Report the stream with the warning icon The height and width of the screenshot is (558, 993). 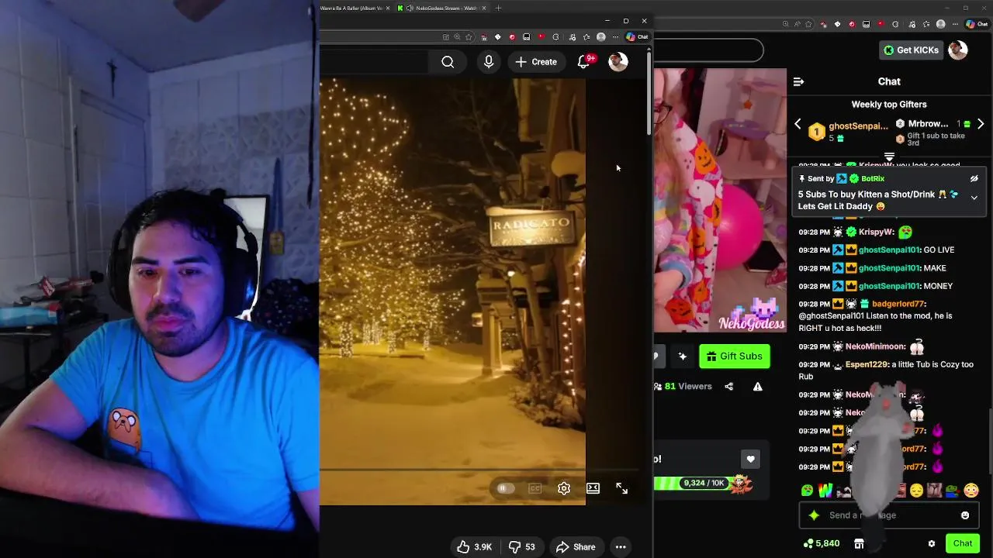[x=758, y=386]
